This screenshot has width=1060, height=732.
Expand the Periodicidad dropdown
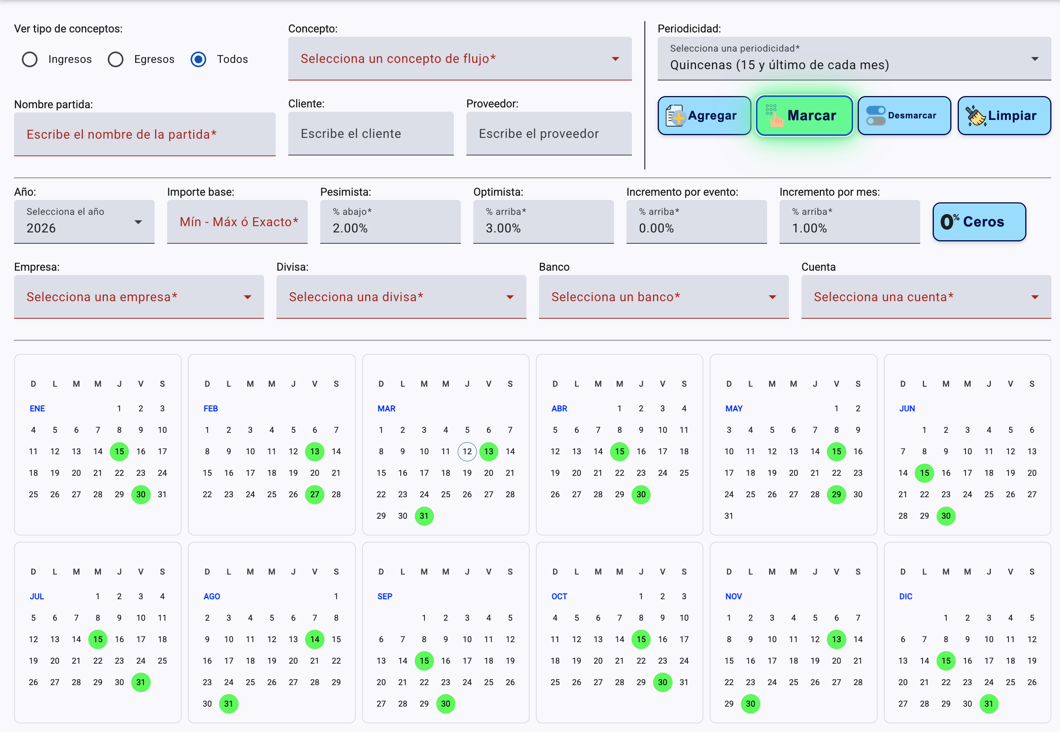pos(854,59)
